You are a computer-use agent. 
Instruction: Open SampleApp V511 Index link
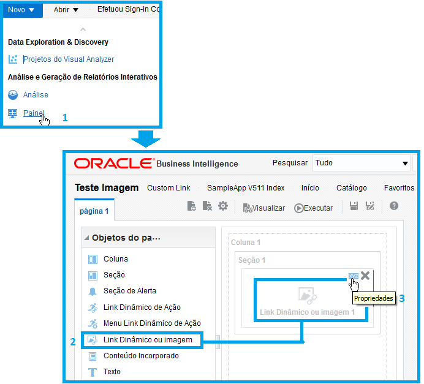point(246,188)
